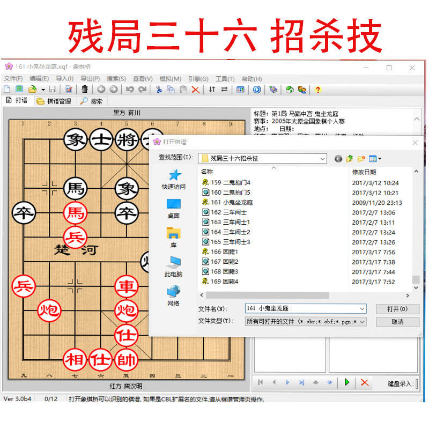
Task: Click the dialog's back navigation icon
Action: [338, 159]
